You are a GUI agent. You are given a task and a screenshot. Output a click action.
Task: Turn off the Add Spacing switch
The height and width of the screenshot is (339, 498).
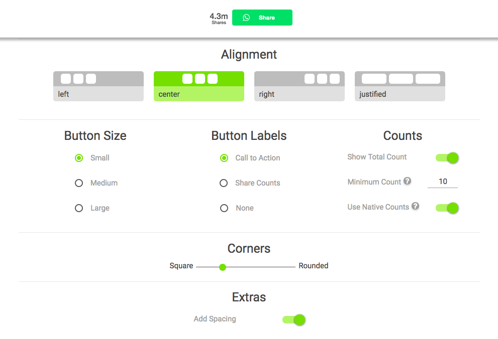[x=294, y=319]
